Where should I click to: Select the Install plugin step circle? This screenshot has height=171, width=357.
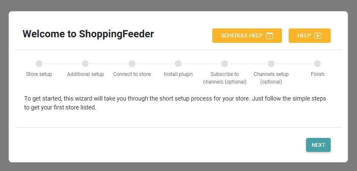[178, 64]
